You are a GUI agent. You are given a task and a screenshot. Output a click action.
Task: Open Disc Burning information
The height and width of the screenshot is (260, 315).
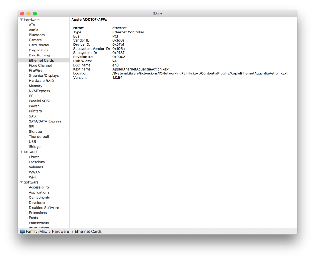click(39, 55)
